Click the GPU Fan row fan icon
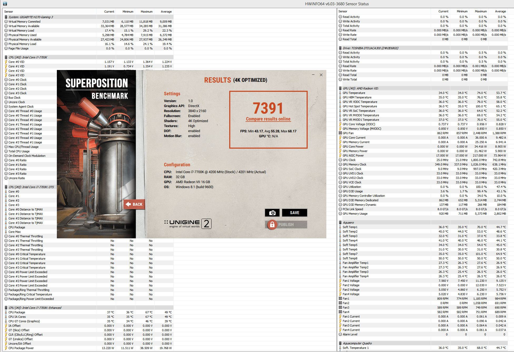This screenshot has width=514, height=352. [340, 133]
